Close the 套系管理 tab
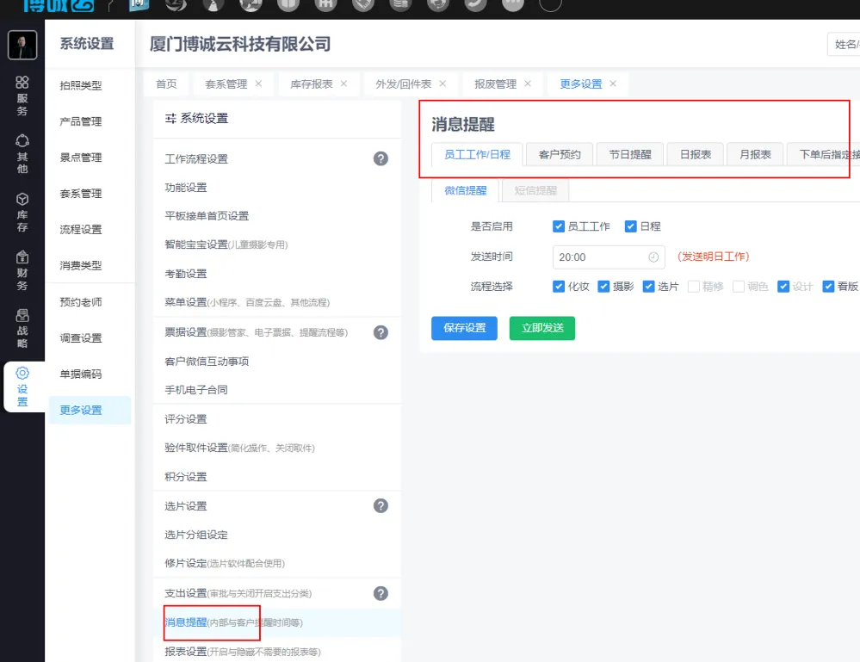Viewport: 860px width, 662px height. 258,84
